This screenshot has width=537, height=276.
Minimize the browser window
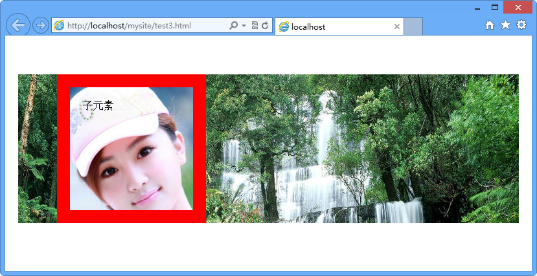pyautogui.click(x=477, y=8)
